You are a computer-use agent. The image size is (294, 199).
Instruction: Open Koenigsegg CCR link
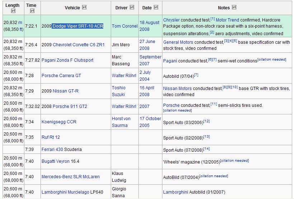click(59, 122)
